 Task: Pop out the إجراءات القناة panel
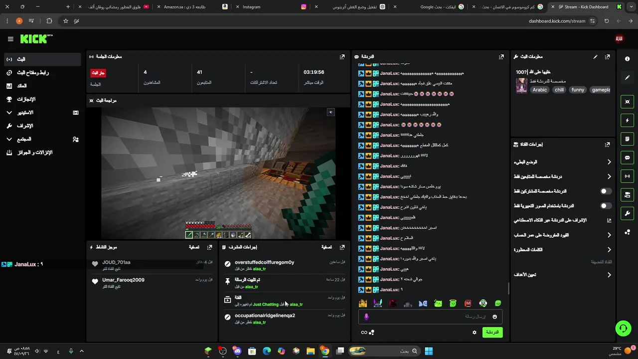(607, 145)
